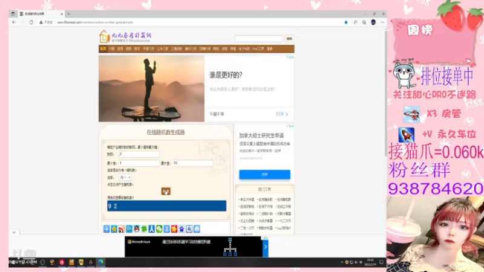
Task: Share via green clover icon
Action: (x=144, y=228)
